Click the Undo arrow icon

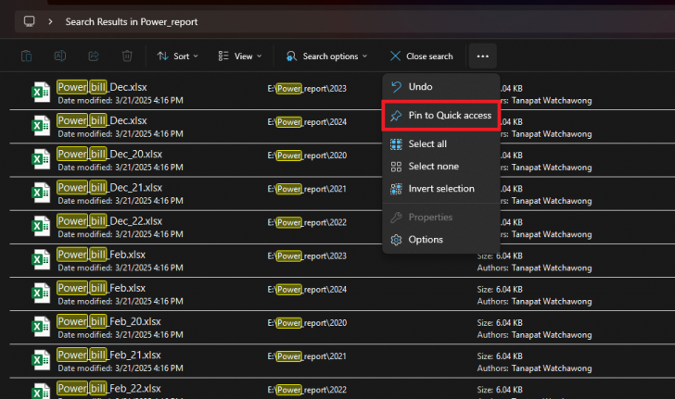pos(396,87)
